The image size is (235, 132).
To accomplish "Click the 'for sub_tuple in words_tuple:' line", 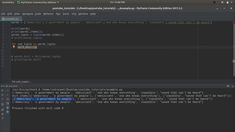I will pos(34,44).
